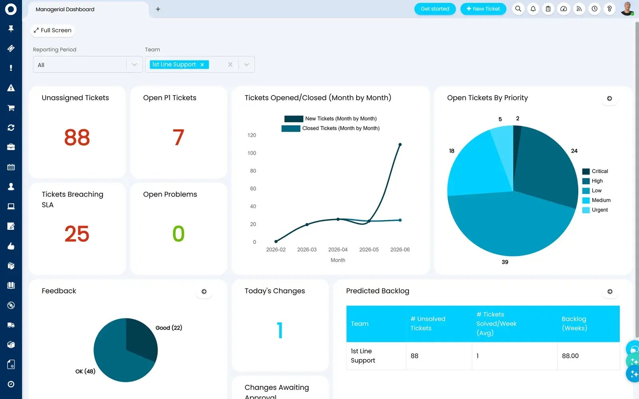Open the delivery truck sidebar icon

coord(11,325)
